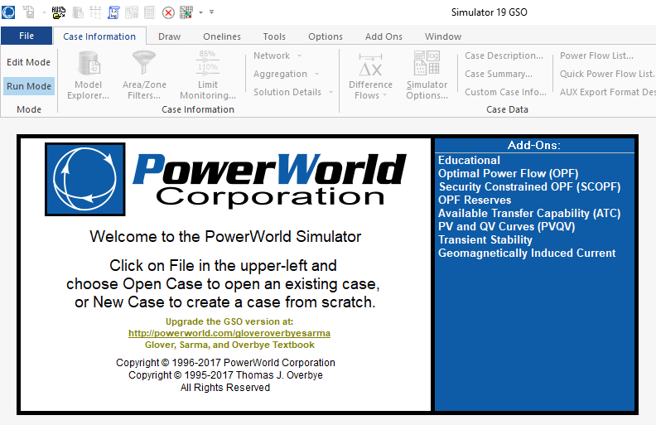The width and height of the screenshot is (656, 425).
Task: Click 'Available Transfer Capability (ATC)' text
Action: (529, 214)
